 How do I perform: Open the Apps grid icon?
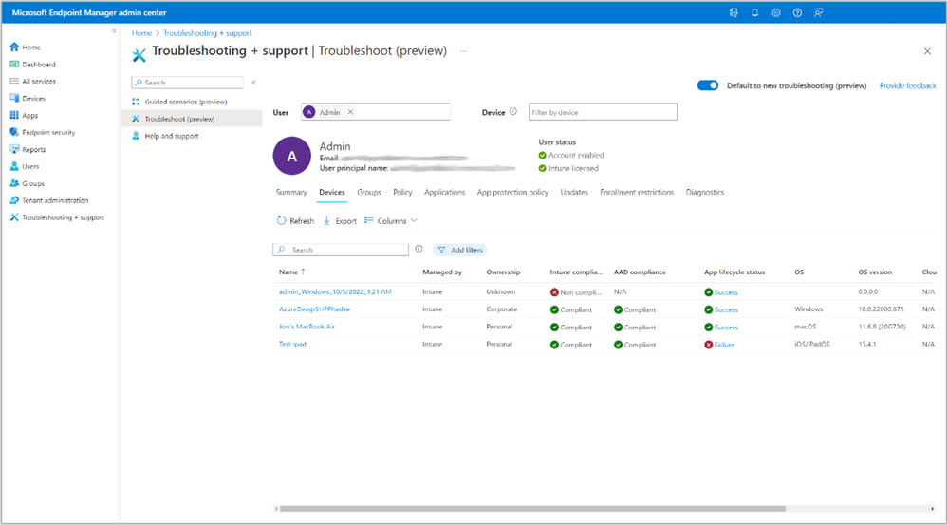pyautogui.click(x=14, y=115)
